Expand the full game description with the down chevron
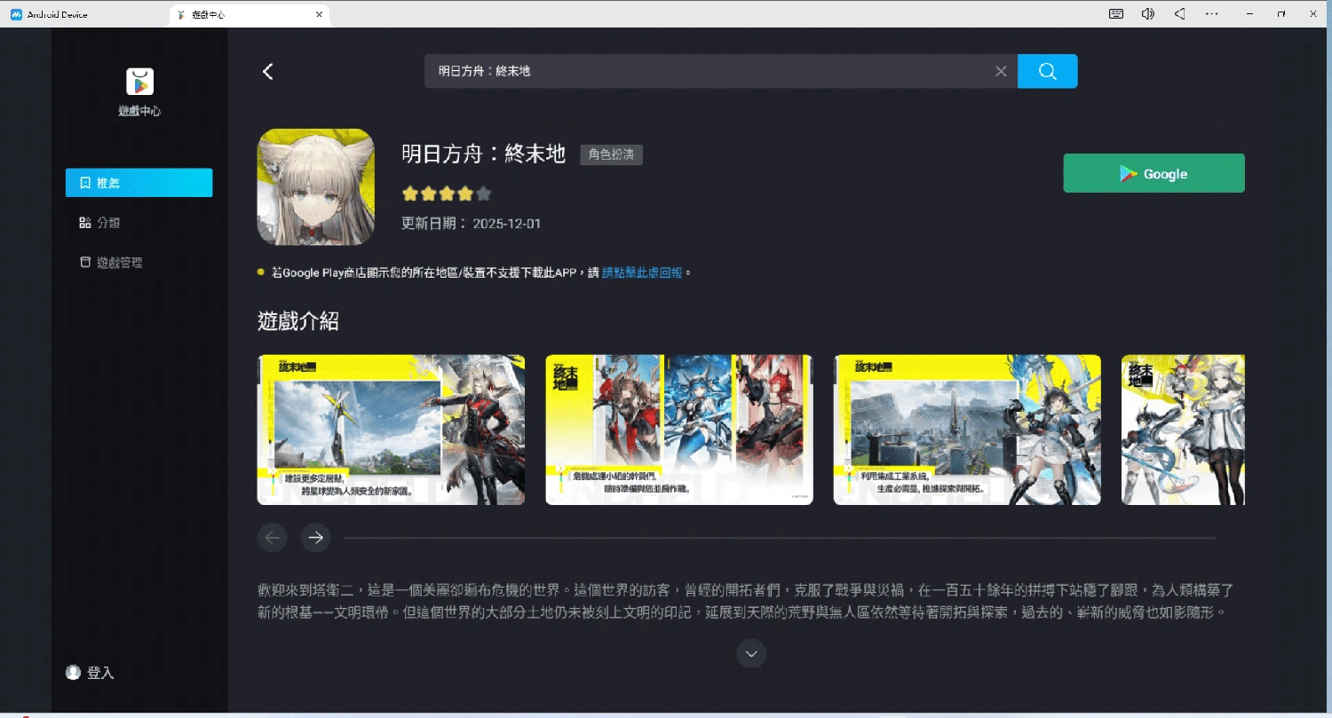This screenshot has width=1332, height=718. point(750,653)
